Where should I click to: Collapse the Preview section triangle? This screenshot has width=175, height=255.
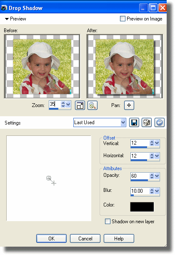tap(7, 19)
